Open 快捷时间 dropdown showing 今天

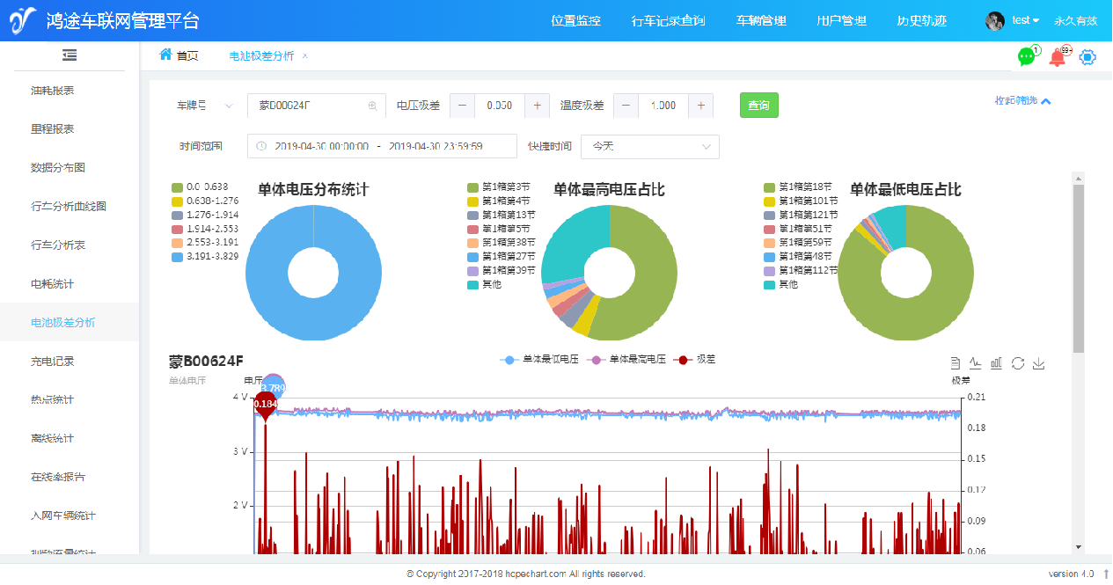point(650,147)
